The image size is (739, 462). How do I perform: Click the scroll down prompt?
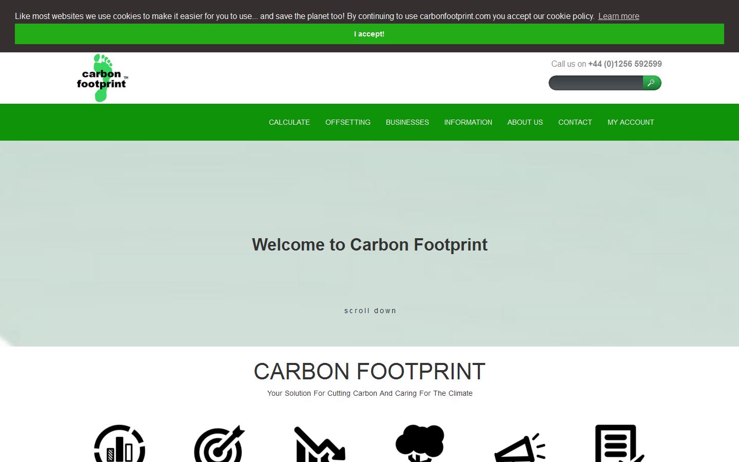(370, 311)
